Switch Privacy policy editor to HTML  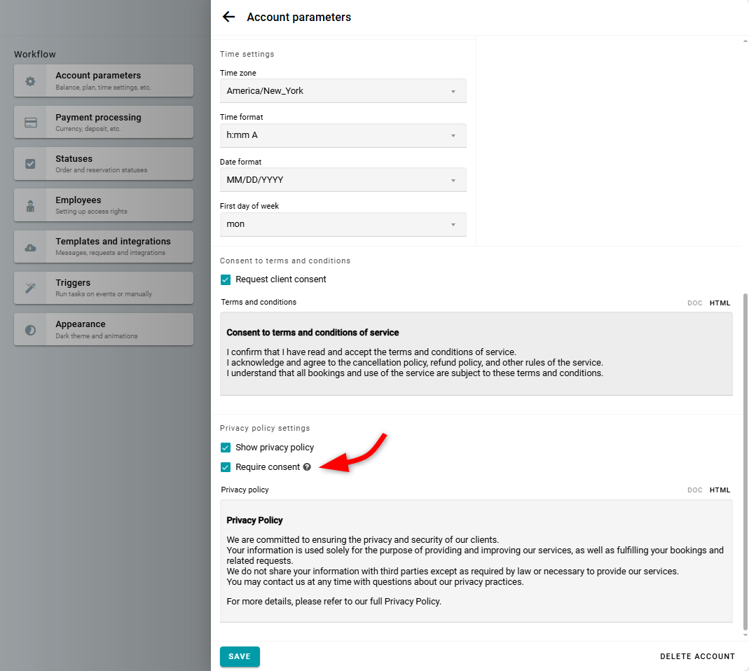pyautogui.click(x=720, y=490)
